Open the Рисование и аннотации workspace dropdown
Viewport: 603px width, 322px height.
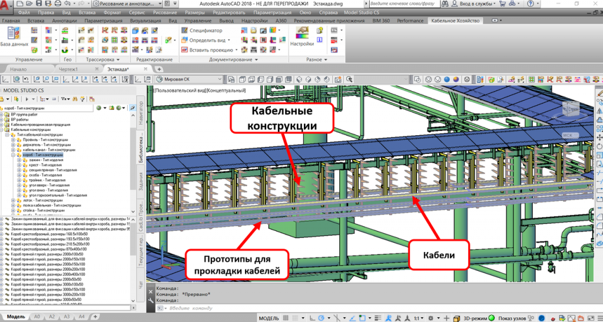point(127,4)
